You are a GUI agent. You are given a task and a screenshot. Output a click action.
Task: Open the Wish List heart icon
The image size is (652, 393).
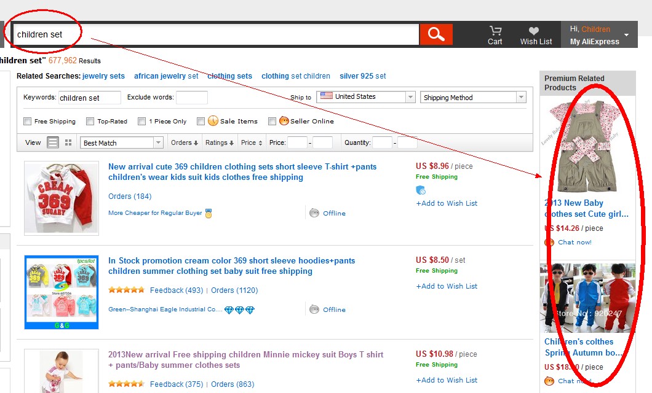[x=534, y=31]
